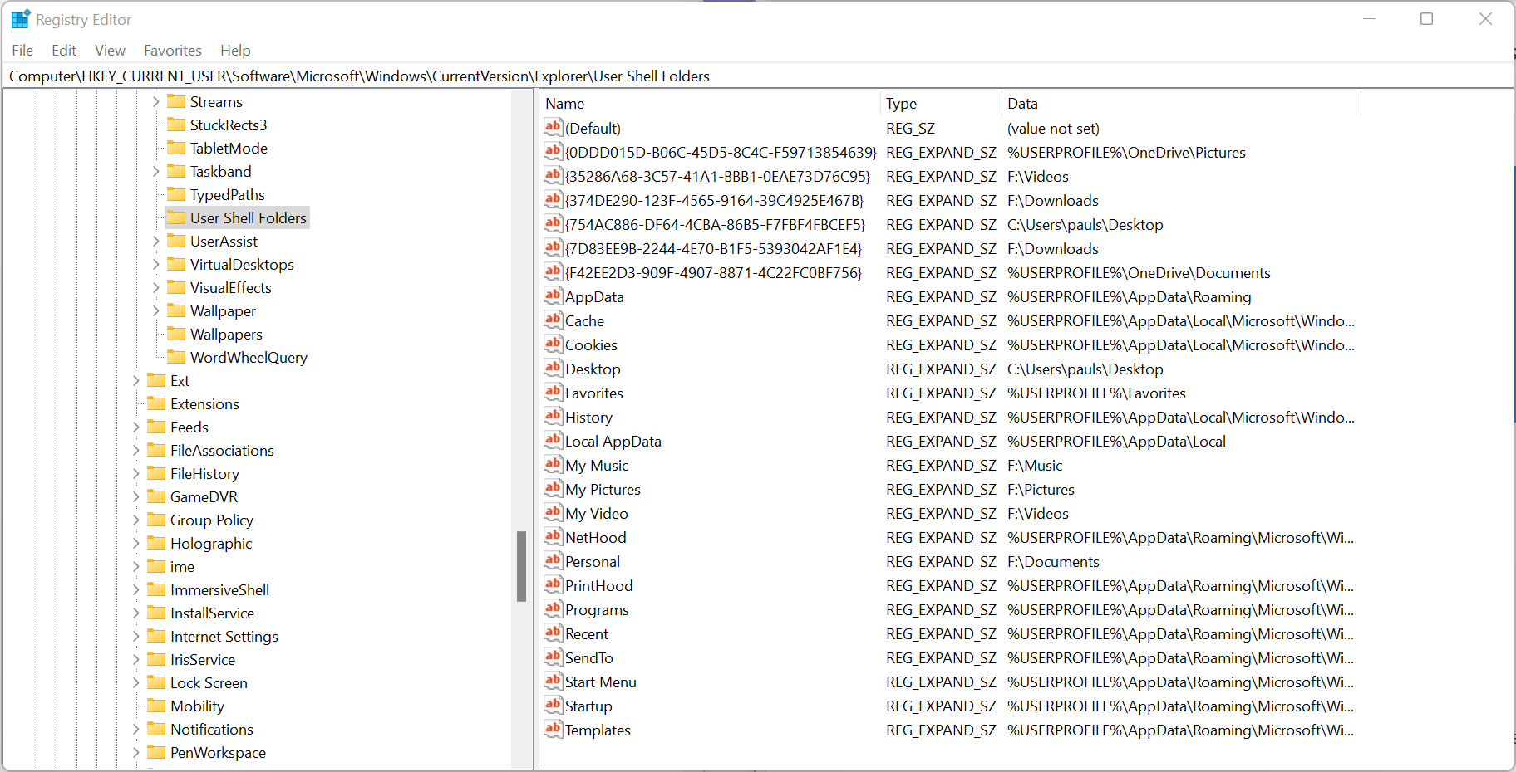Expand the Streams registry key
Image resolution: width=1516 pixels, height=772 pixels.
(155, 102)
